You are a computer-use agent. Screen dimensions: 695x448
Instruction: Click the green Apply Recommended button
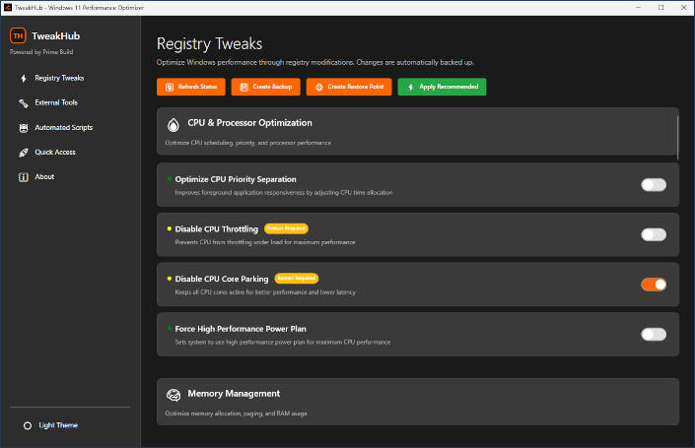(442, 88)
